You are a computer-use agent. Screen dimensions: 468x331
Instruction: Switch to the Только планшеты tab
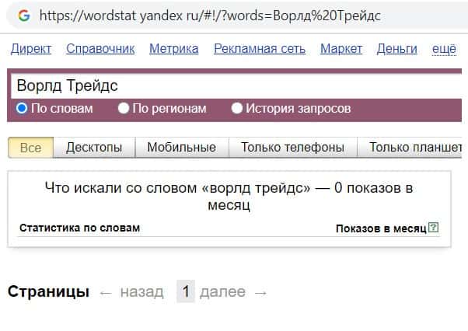410,148
